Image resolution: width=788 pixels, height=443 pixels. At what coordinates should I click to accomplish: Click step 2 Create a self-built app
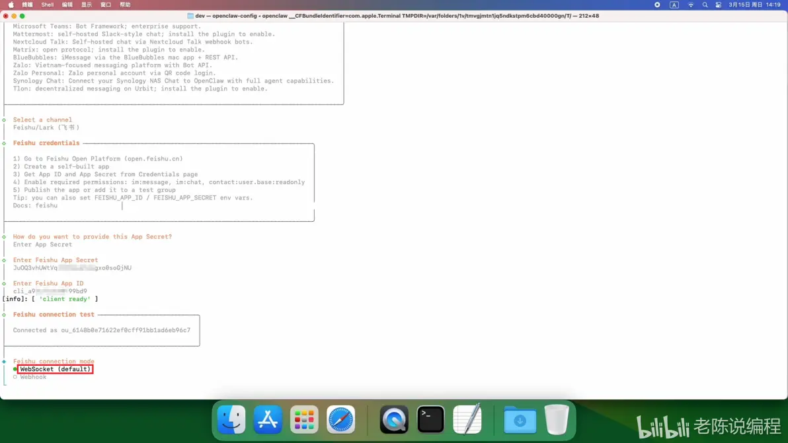point(61,166)
